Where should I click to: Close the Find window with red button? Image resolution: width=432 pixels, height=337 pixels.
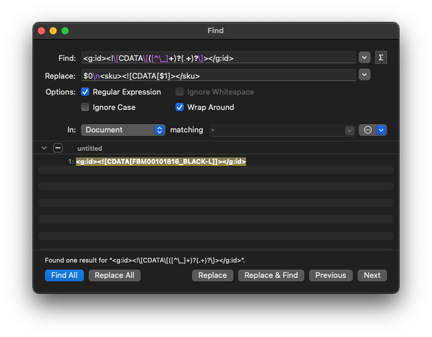coord(41,31)
